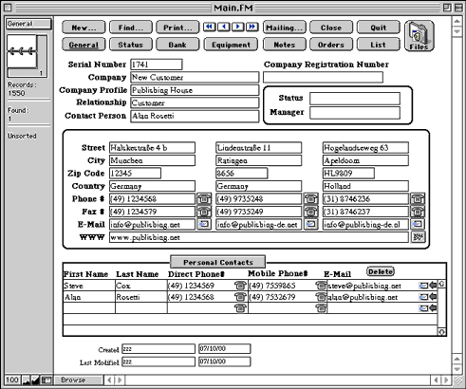
Task: Switch to the List tab
Action: point(379,45)
